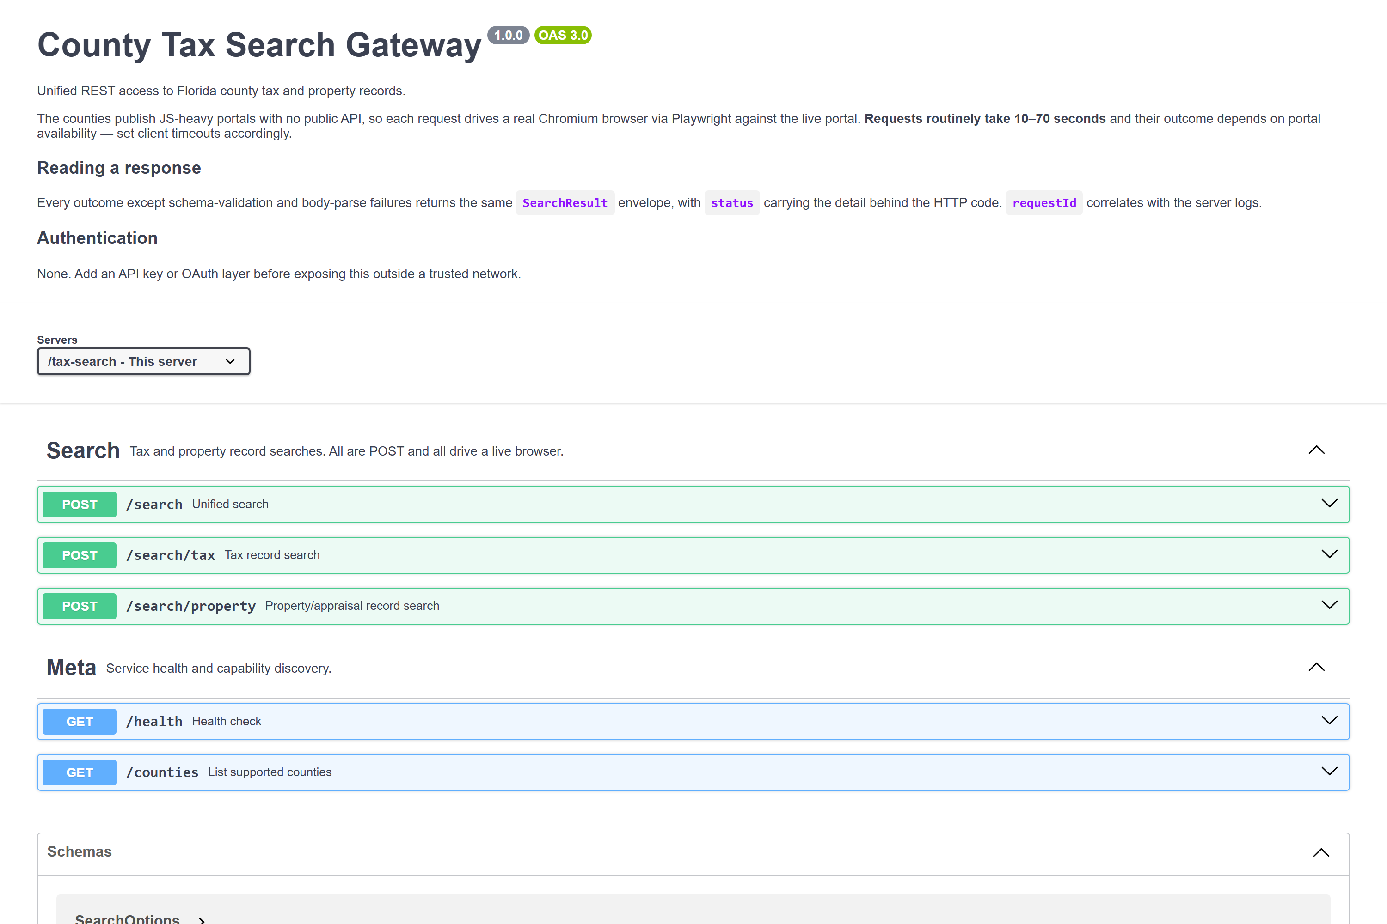Click 'Unified search' summary text
The width and height of the screenshot is (1387, 924).
pyautogui.click(x=230, y=504)
